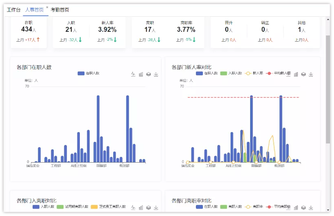Download the 各部门新人率对比 chart image
334x216 pixels.
click(311, 74)
